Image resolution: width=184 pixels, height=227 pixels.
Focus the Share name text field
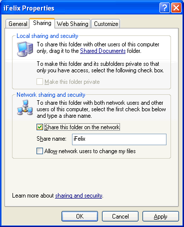(x=119, y=139)
